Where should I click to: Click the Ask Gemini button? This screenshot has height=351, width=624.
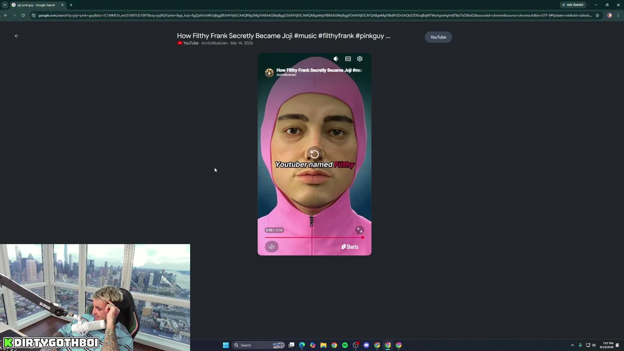pyautogui.click(x=573, y=5)
